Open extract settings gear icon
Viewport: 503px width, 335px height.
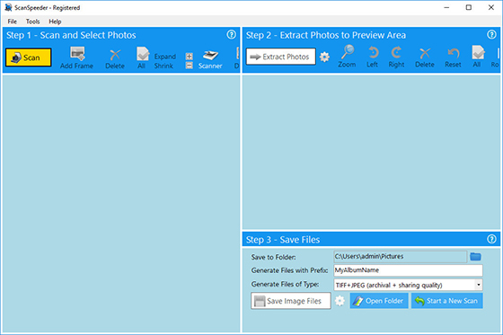pyautogui.click(x=324, y=57)
